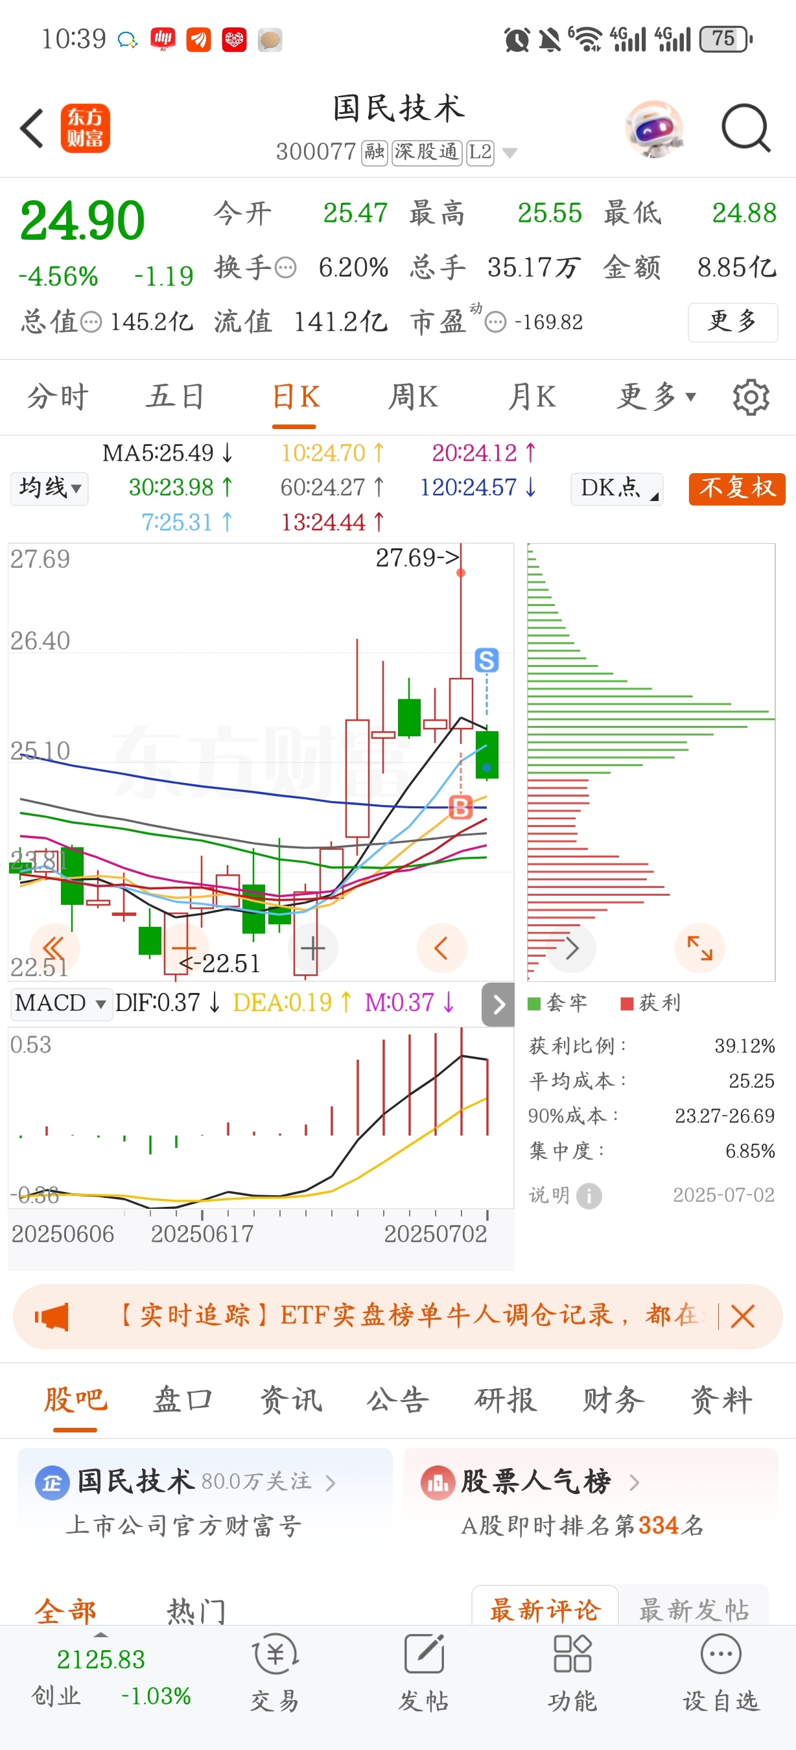Close the ETF tracking banner
796x1750 pixels.
(743, 1316)
